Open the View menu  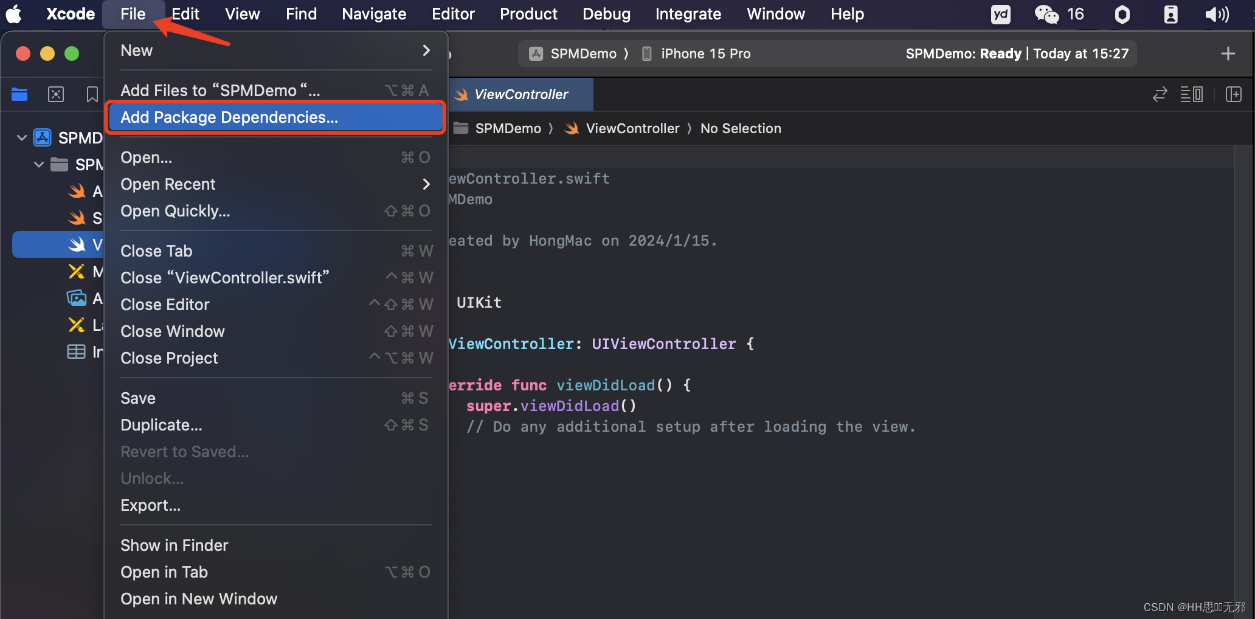242,13
